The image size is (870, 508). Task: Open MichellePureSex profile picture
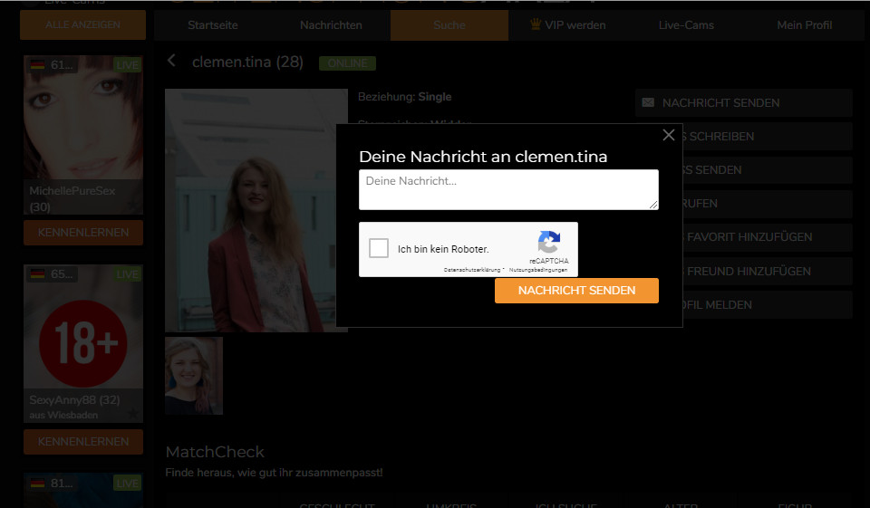coord(83,118)
